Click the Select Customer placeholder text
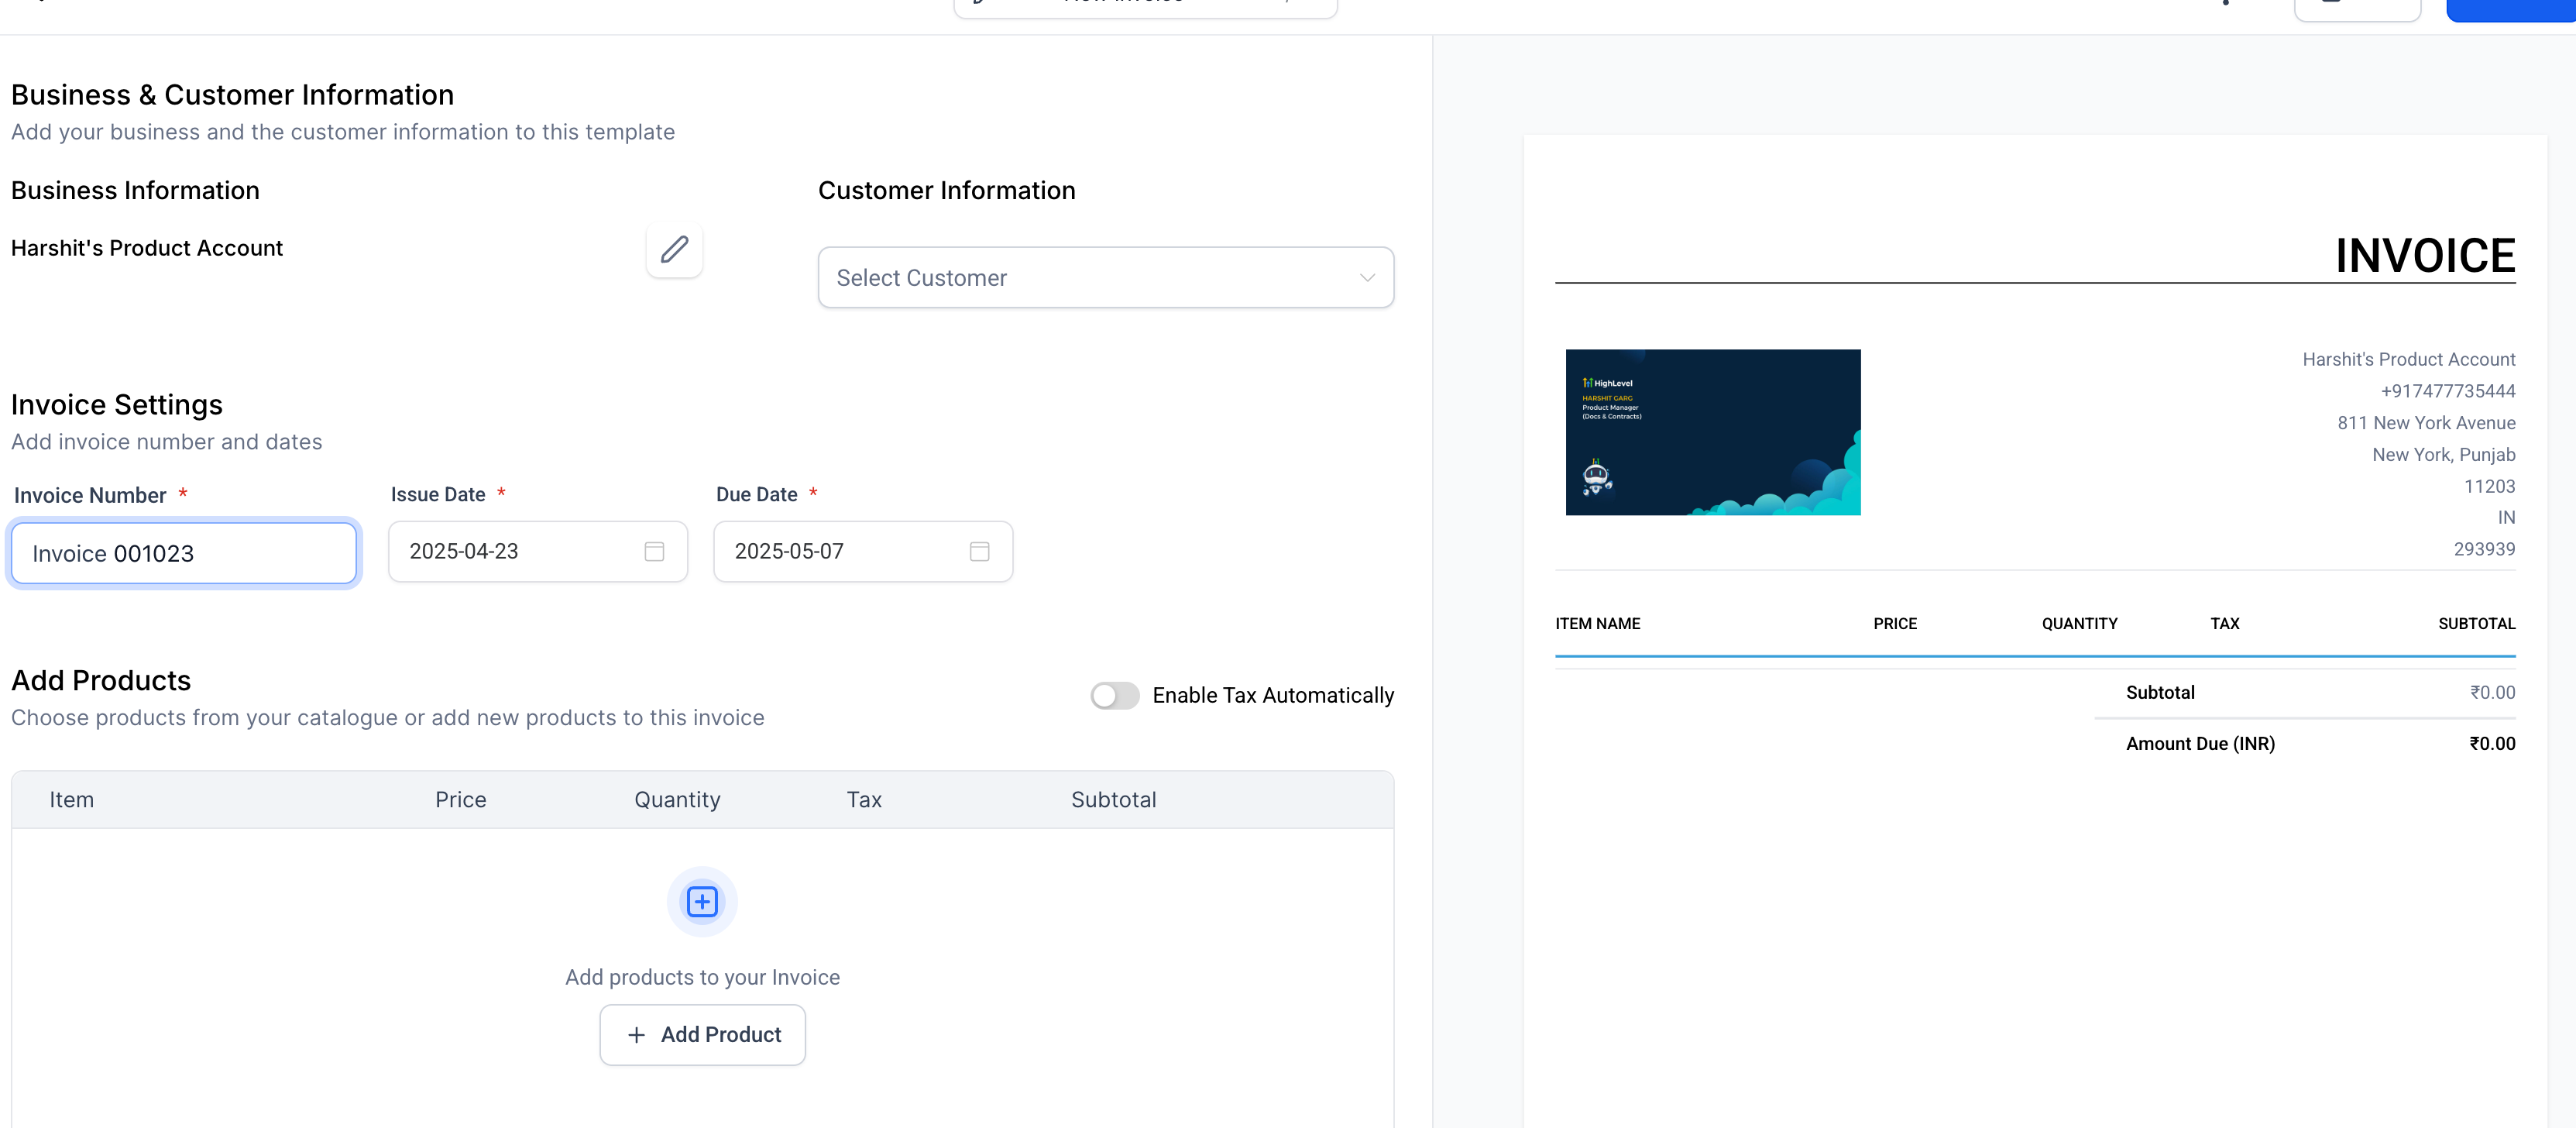2576x1128 pixels. click(x=921, y=278)
